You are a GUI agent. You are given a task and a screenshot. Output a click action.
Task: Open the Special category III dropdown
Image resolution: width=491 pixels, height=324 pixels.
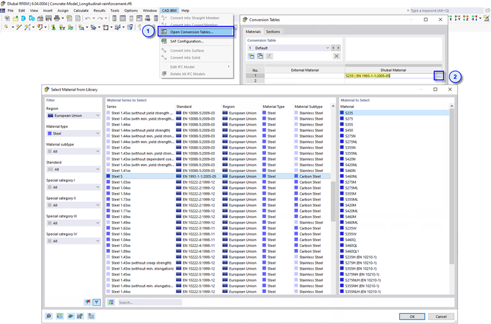73,223
